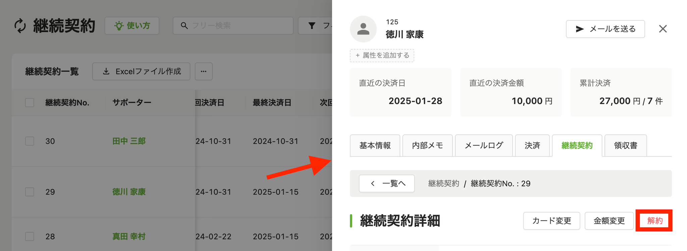This screenshot has height=251, width=687.
Task: Click メールを送る button
Action: click(x=605, y=29)
